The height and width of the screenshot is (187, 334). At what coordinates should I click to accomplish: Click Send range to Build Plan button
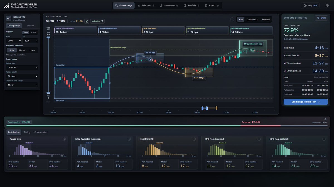point(306,102)
